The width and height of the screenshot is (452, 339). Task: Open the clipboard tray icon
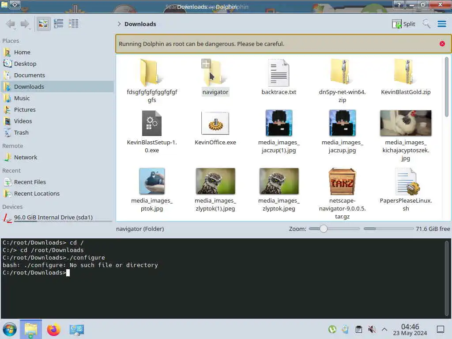358,329
